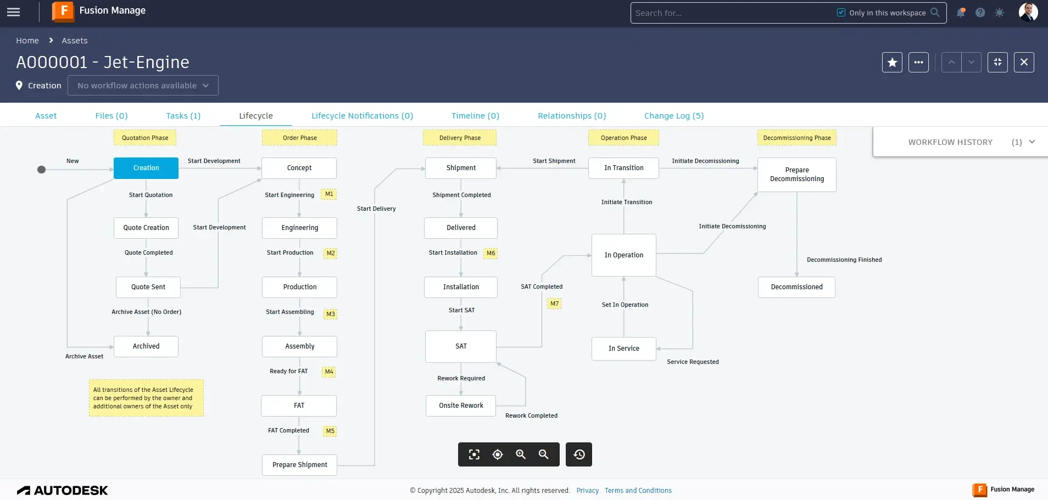This screenshot has width=1048, height=500.
Task: Click the help question mark icon
Action: click(x=980, y=12)
